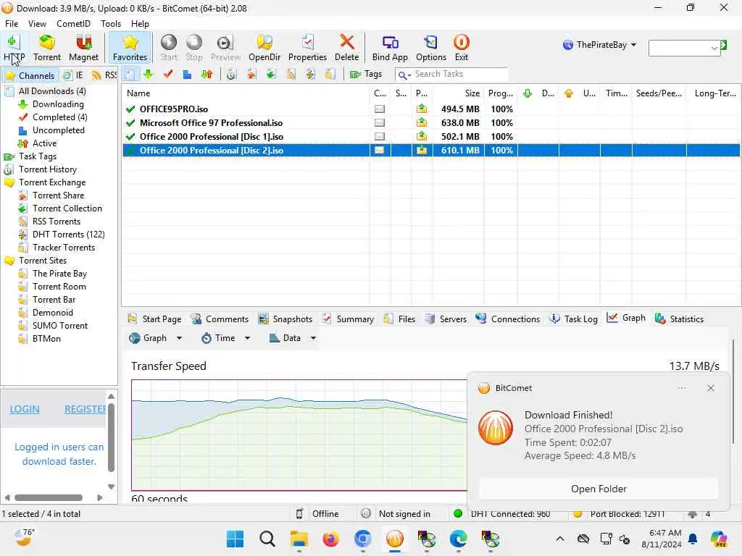Viewport: 742px width, 556px height.
Task: Open the Torrent toolbar button
Action: [x=47, y=48]
